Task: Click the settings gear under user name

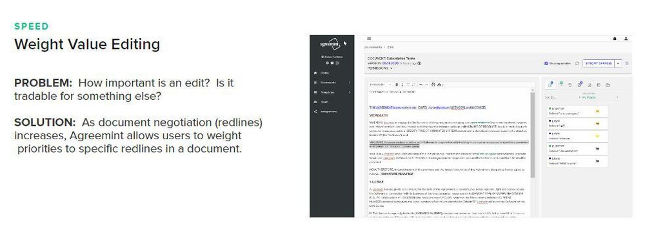Action: (328, 63)
